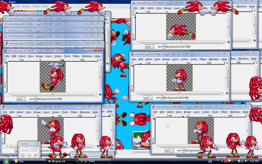Expand hidden tray icons chevron
This screenshot has height=164, width=262.
click(222, 161)
